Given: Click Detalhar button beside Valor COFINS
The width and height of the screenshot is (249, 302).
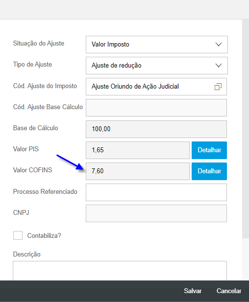Looking at the screenshot, I should (x=209, y=171).
